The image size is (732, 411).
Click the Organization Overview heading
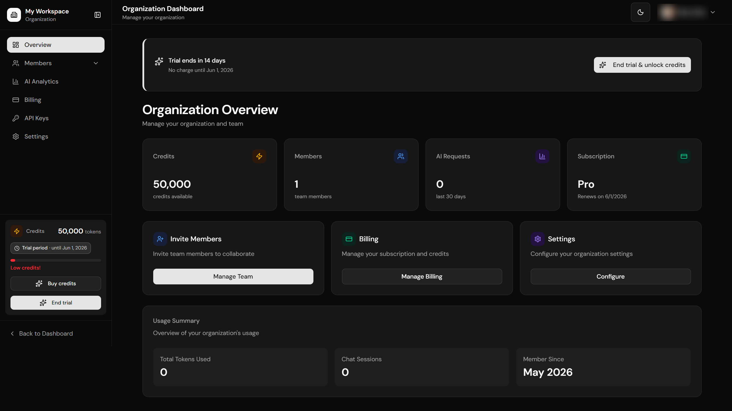(x=210, y=110)
